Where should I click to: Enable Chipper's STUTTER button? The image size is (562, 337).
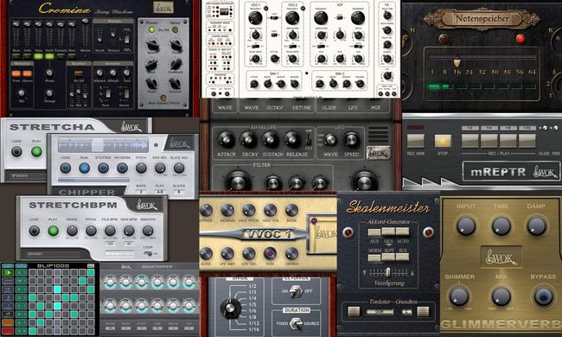pos(103,168)
